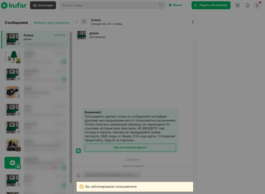Click the sender avatar by blurred message
The width and height of the screenshot is (265, 194).
tap(78, 176)
